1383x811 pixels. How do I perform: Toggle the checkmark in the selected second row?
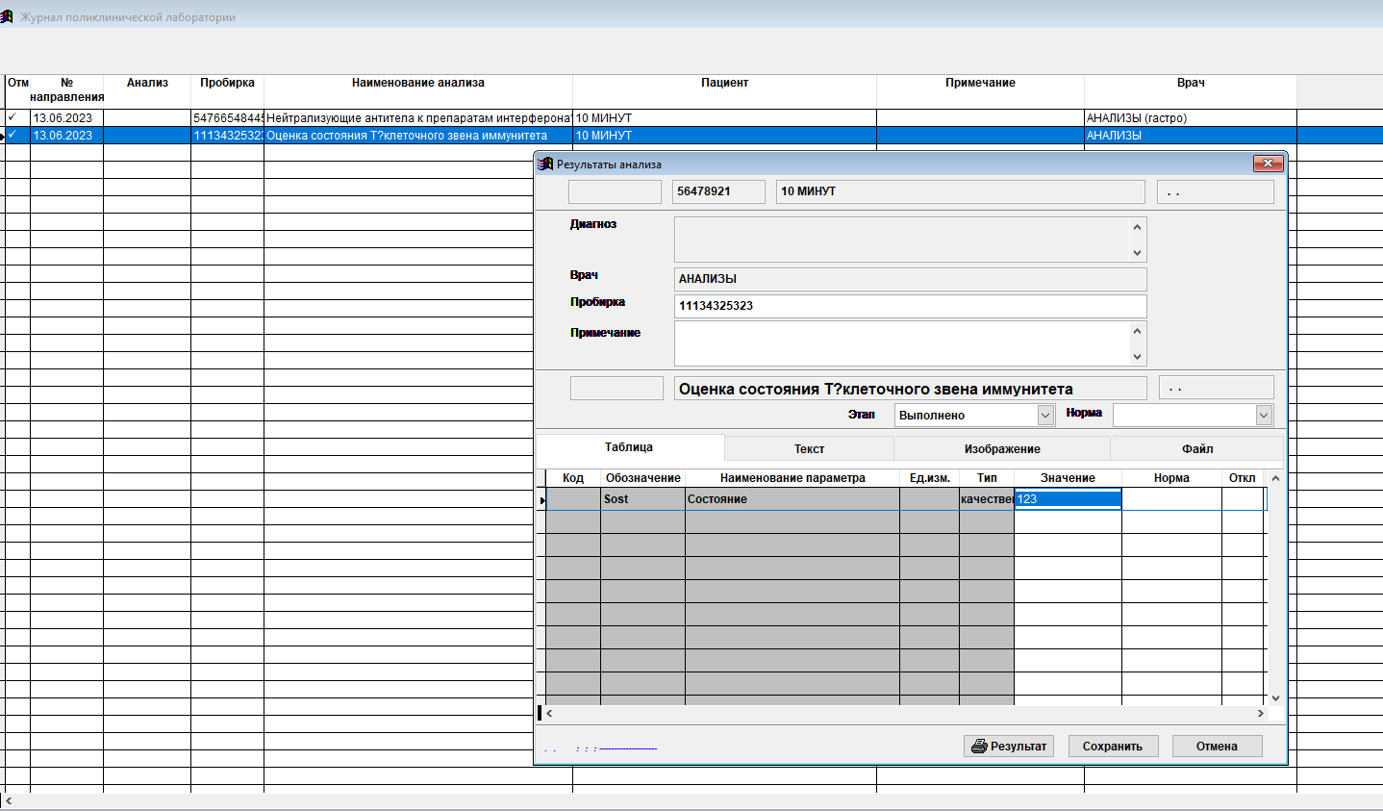[x=13, y=136]
